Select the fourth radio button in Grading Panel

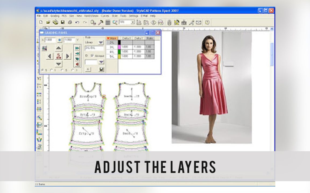[73, 70]
